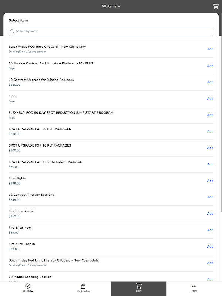Add the 2 red lights item
Image resolution: width=222 pixels, height=296 pixels.
click(210, 181)
